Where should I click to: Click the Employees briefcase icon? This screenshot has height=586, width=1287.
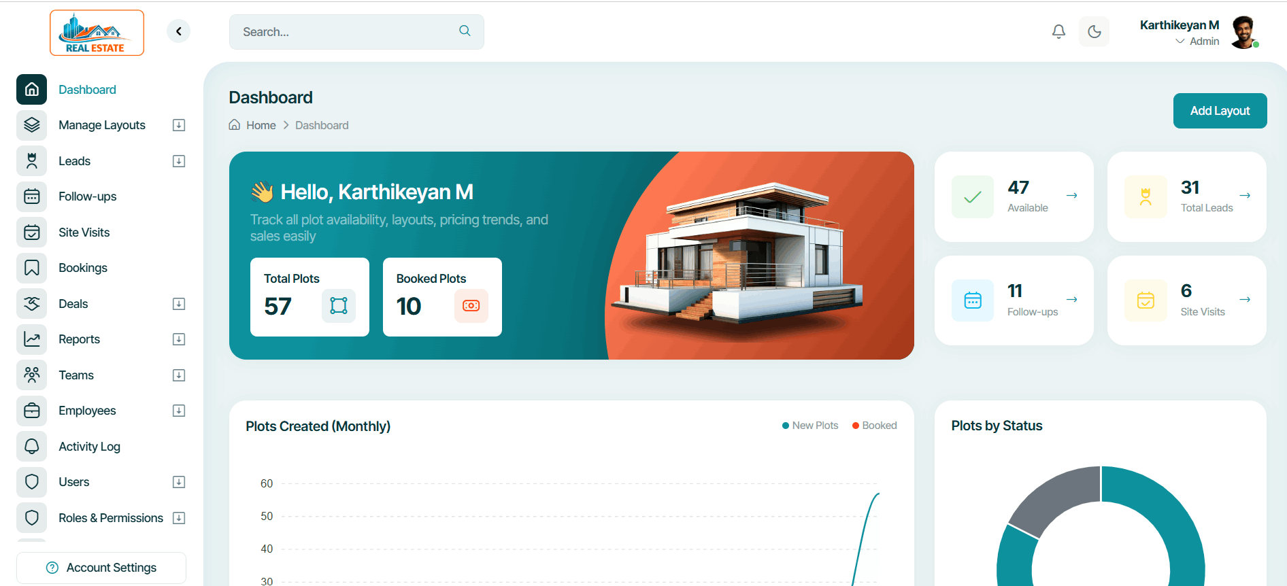[x=32, y=411]
